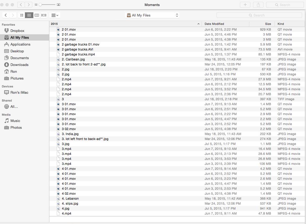This screenshot has height=224, width=306.
Task: Click back arrow in Moments title bar
Action: click(x=21, y=5)
